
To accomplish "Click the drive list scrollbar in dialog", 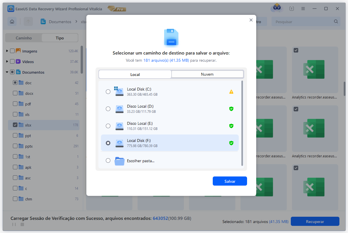I will pyautogui.click(x=242, y=123).
